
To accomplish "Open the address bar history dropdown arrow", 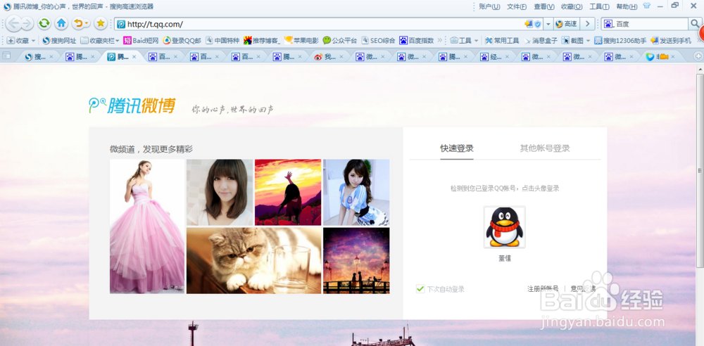I will tap(548, 24).
